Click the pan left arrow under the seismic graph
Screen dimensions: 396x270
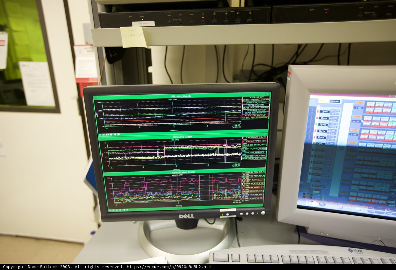click(x=110, y=210)
